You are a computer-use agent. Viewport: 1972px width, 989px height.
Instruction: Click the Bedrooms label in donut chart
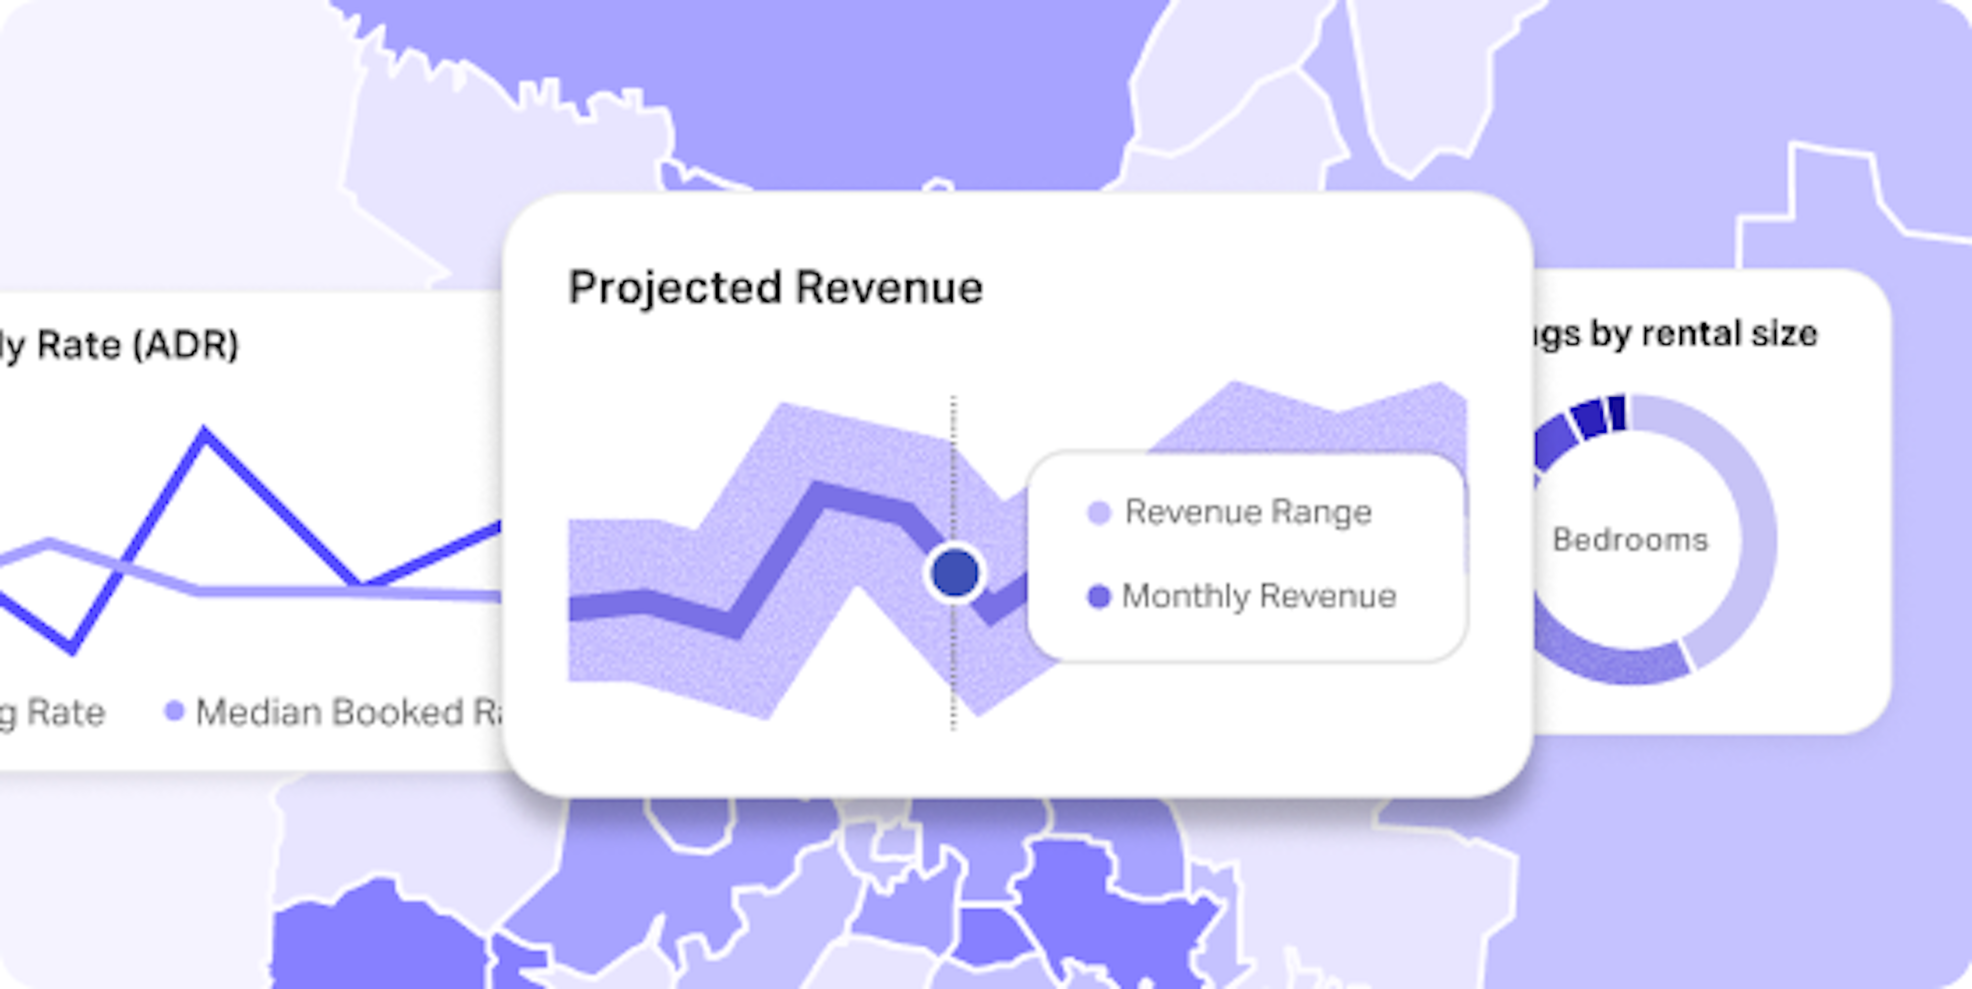1630,540
